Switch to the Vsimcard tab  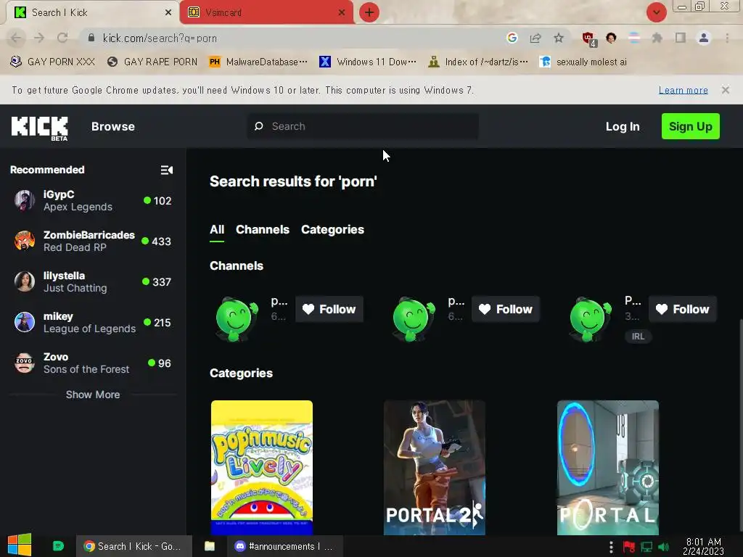(x=266, y=12)
